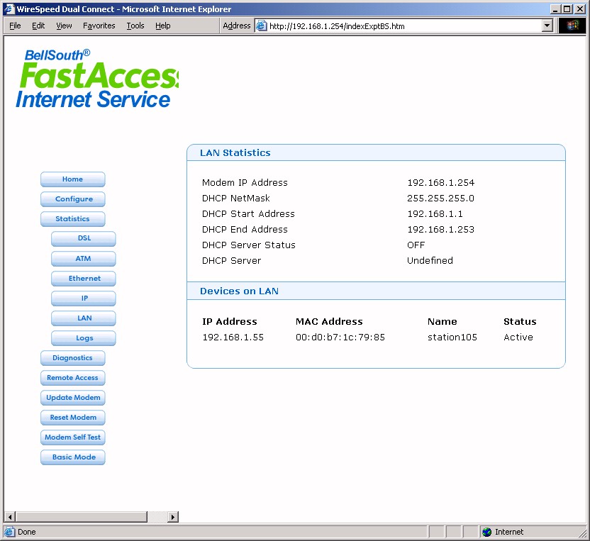Click the MAC Address column header
The height and width of the screenshot is (541, 590).
329,322
